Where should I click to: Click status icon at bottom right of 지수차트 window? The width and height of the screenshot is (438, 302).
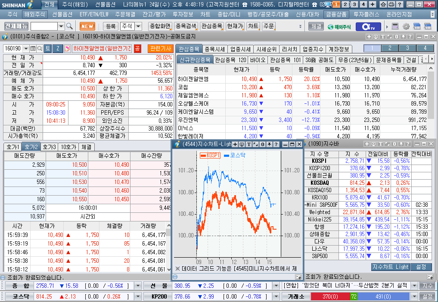pyautogui.click(x=298, y=277)
